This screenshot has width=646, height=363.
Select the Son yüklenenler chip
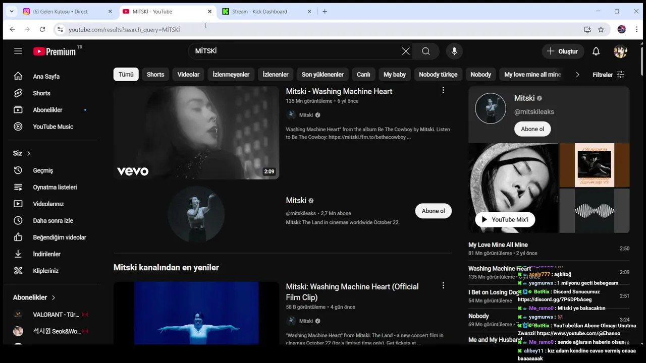pos(322,75)
